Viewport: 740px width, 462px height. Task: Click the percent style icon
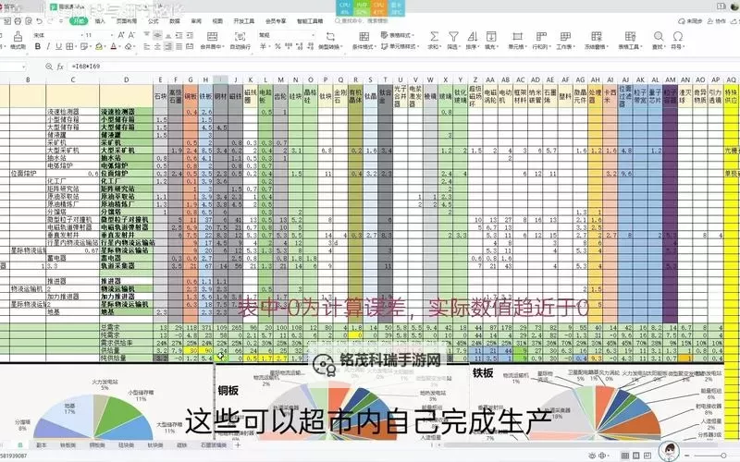click(x=278, y=47)
